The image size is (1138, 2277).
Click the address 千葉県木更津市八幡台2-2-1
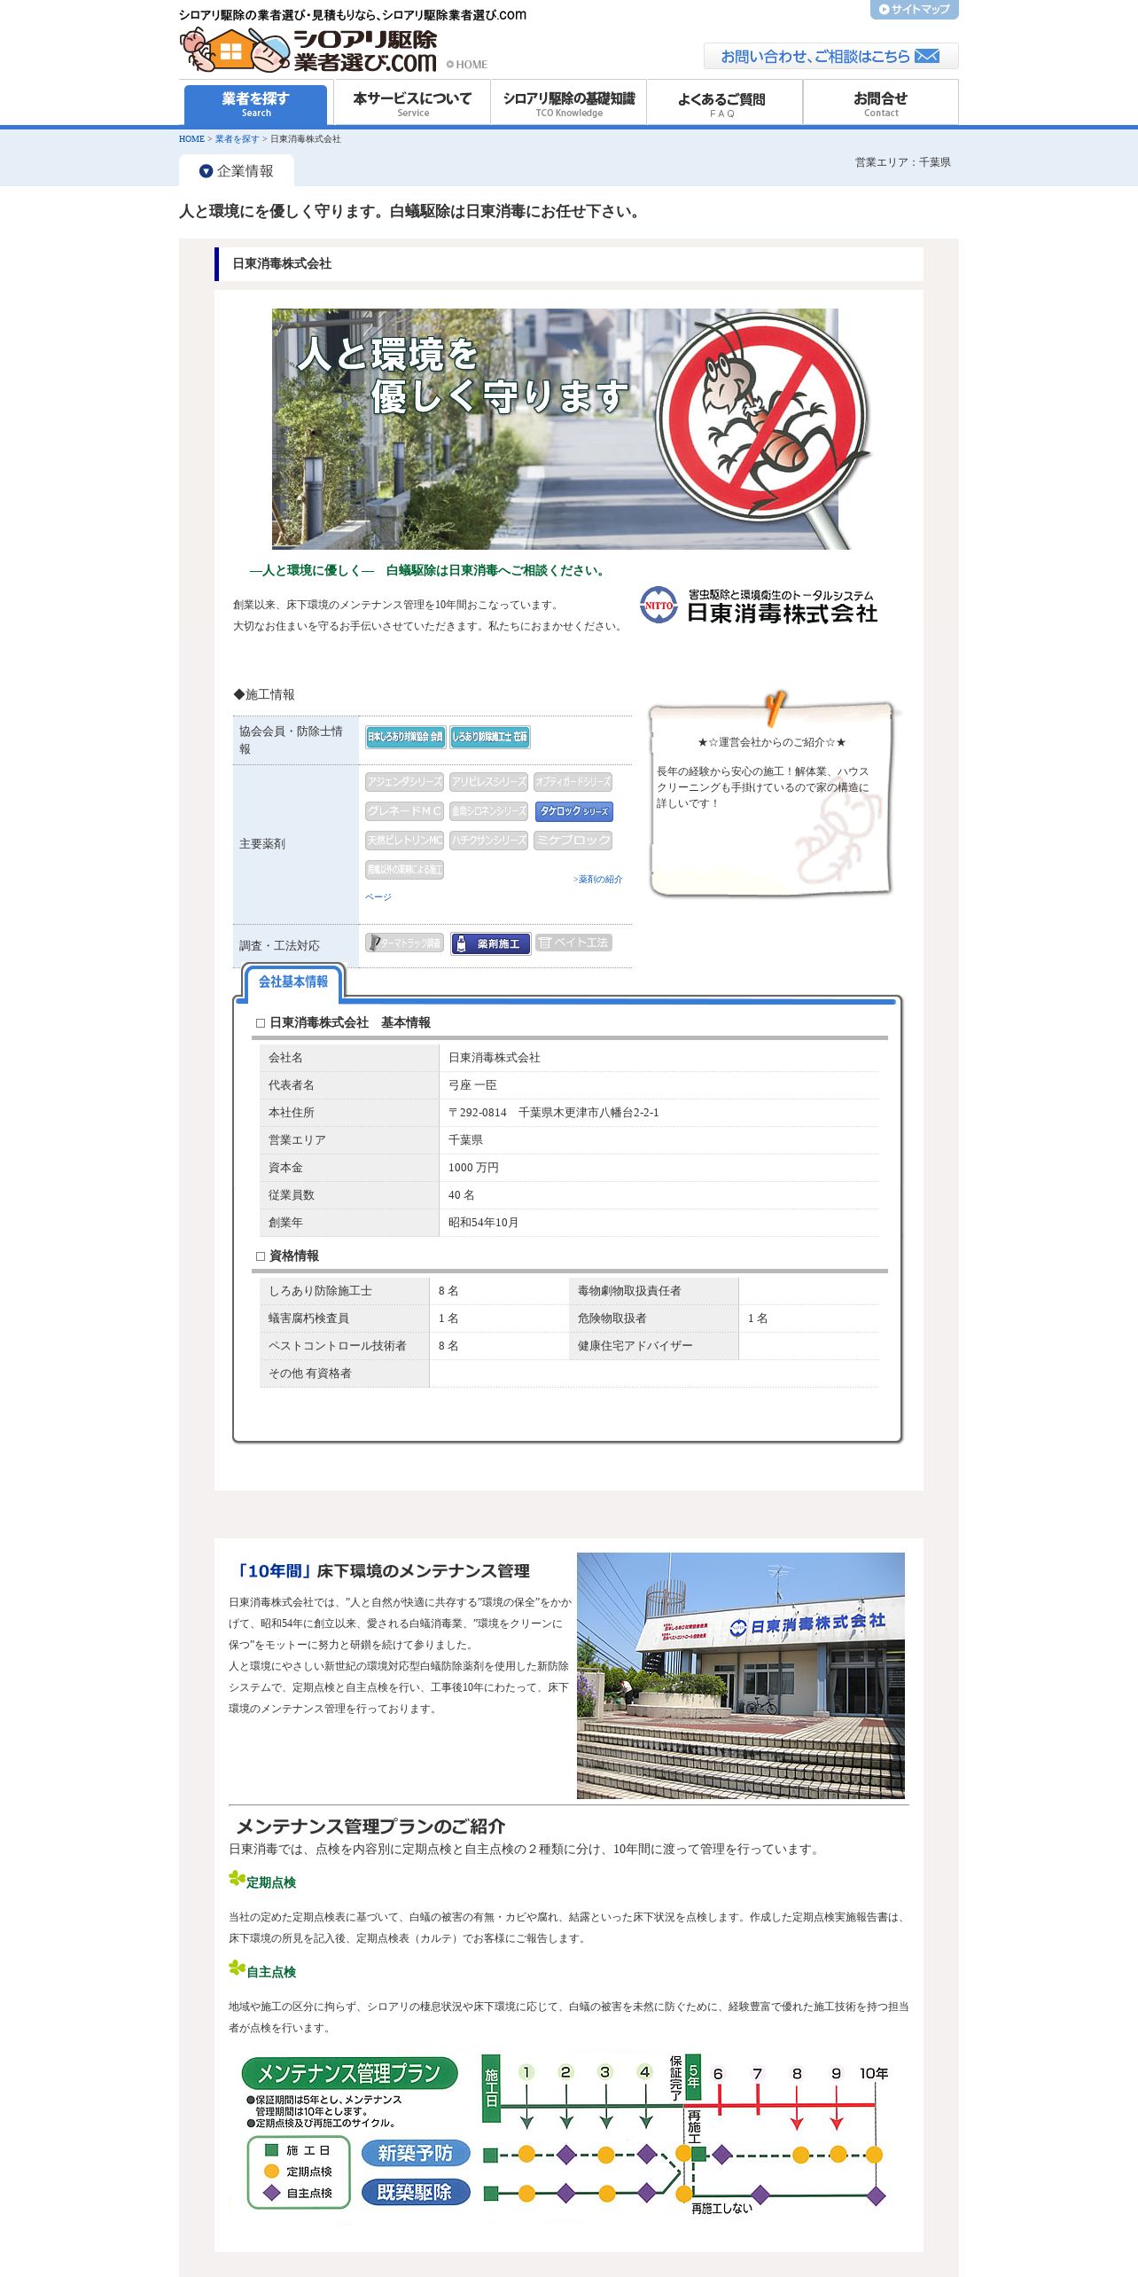coord(588,1113)
